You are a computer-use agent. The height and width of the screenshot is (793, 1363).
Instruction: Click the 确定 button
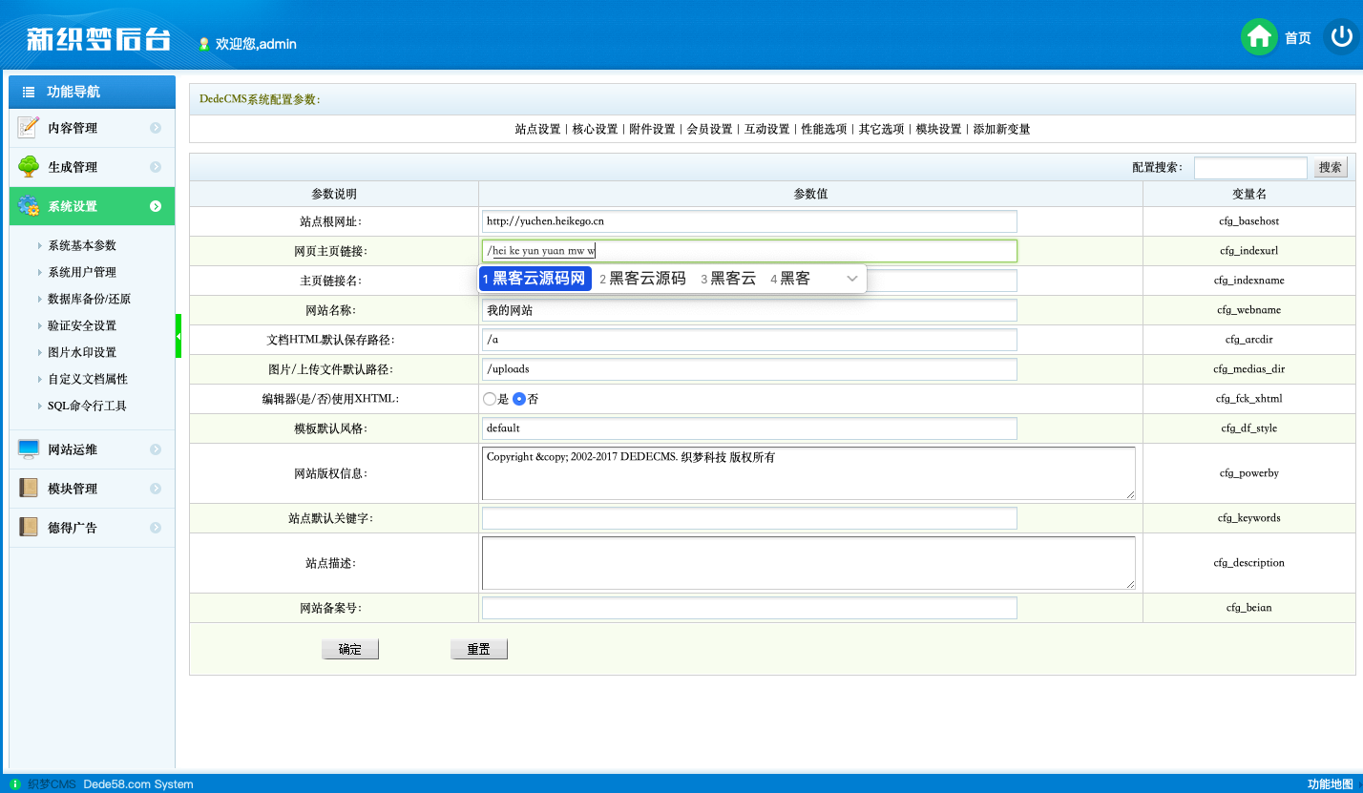[x=350, y=649]
